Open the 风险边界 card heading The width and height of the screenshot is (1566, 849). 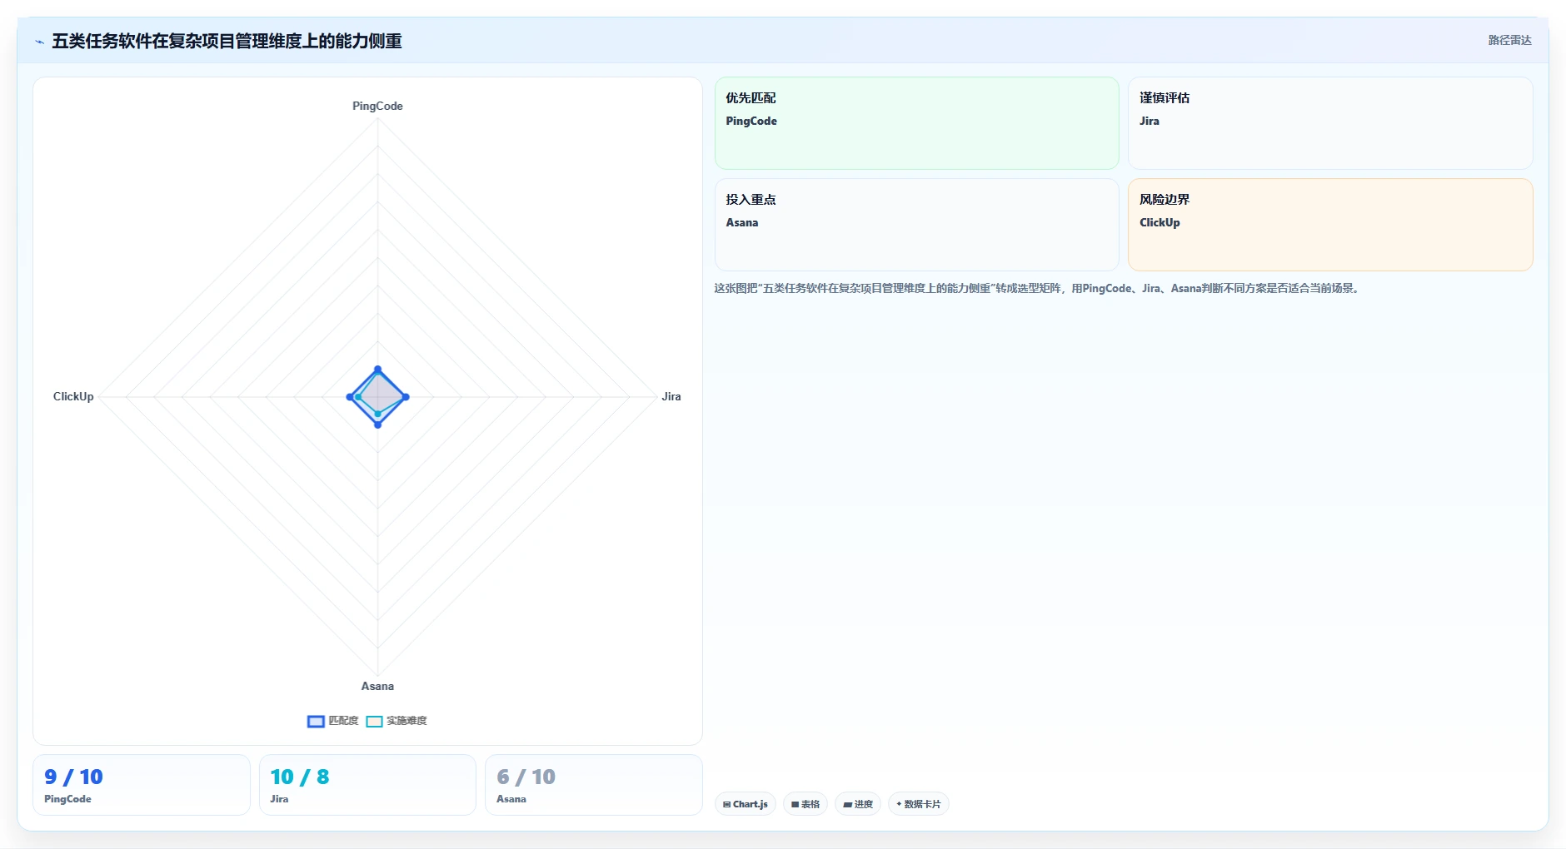[1165, 200]
